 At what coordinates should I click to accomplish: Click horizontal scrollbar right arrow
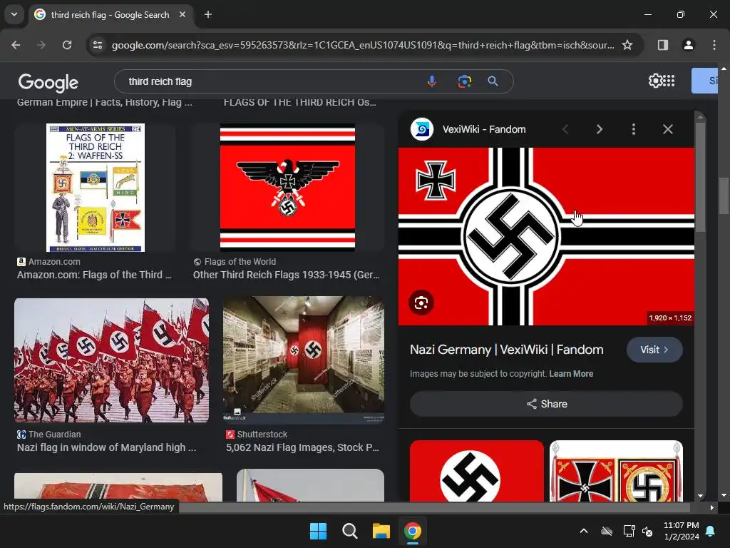point(712,507)
